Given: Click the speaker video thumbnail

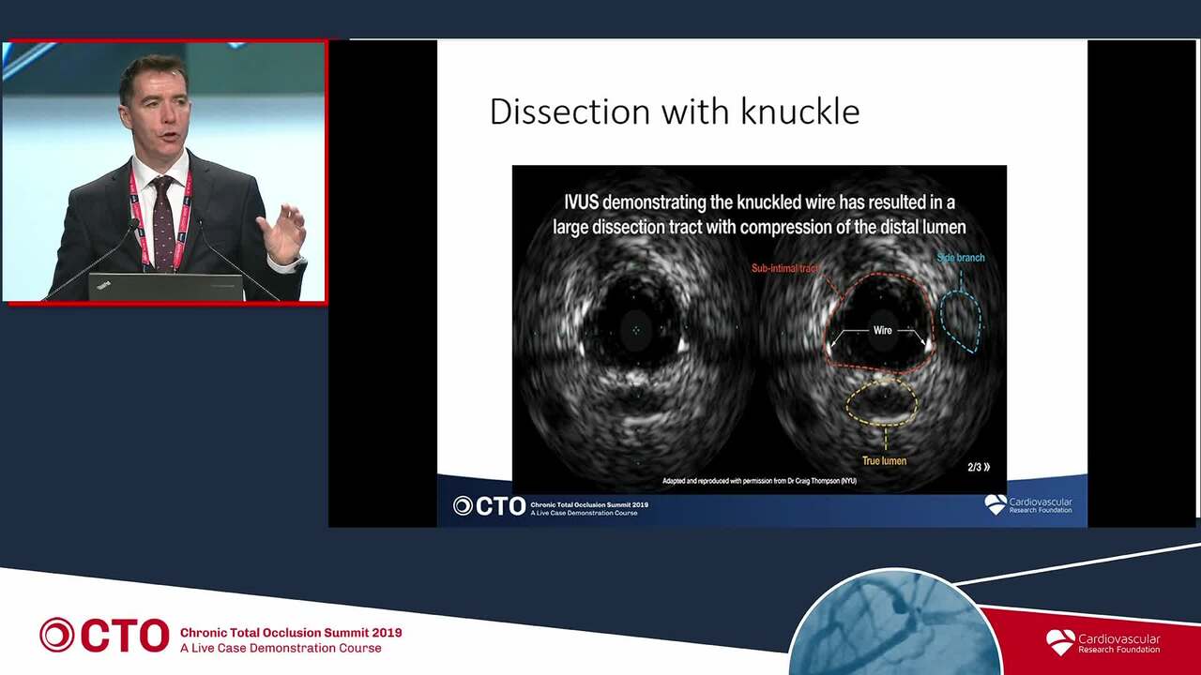Looking at the screenshot, I should (x=164, y=172).
